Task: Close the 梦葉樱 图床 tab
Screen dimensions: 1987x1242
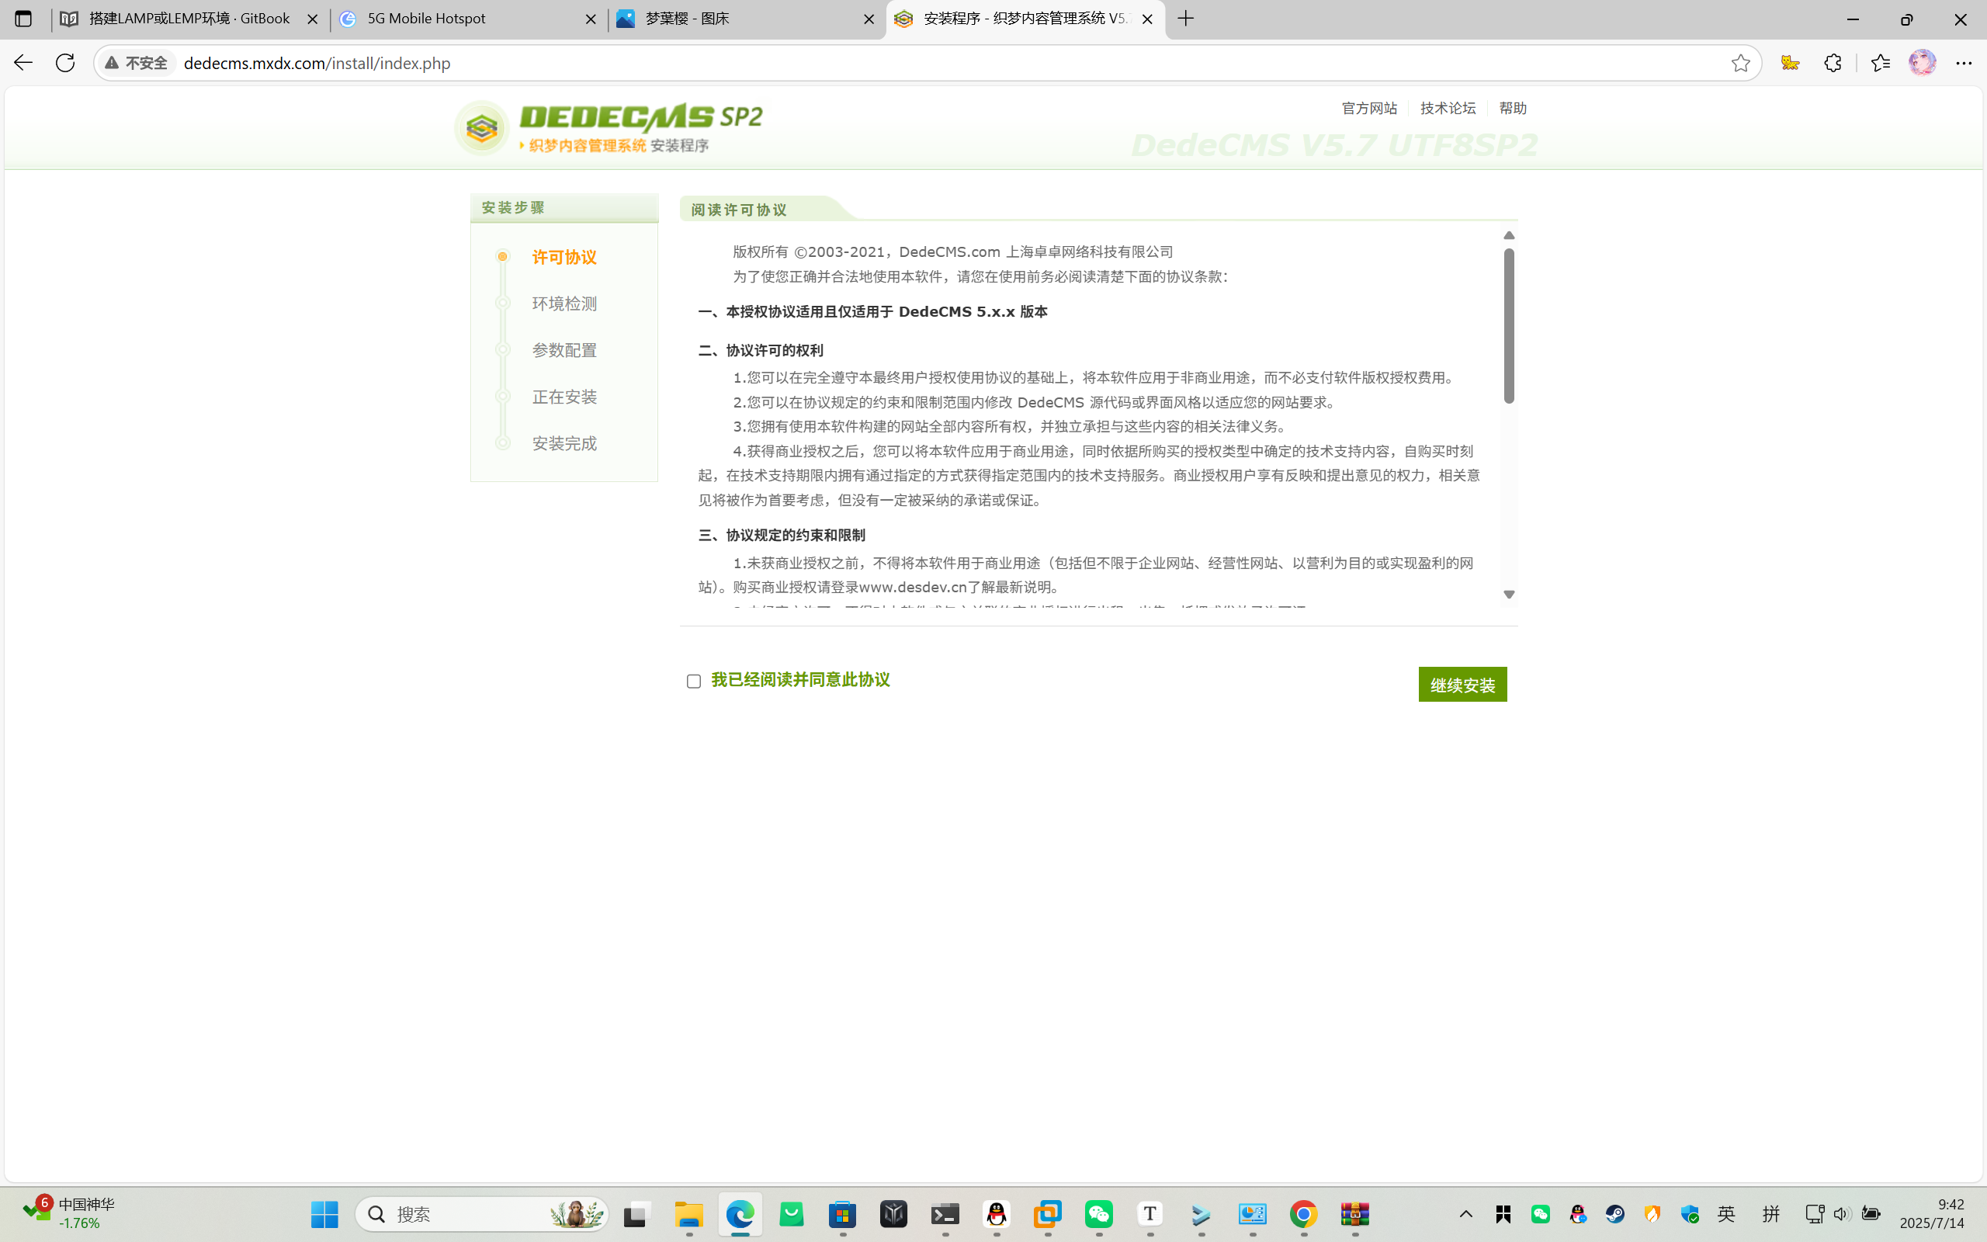Action: point(869,19)
